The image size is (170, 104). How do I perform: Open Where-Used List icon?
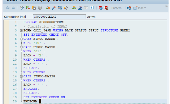coord(66,8)
